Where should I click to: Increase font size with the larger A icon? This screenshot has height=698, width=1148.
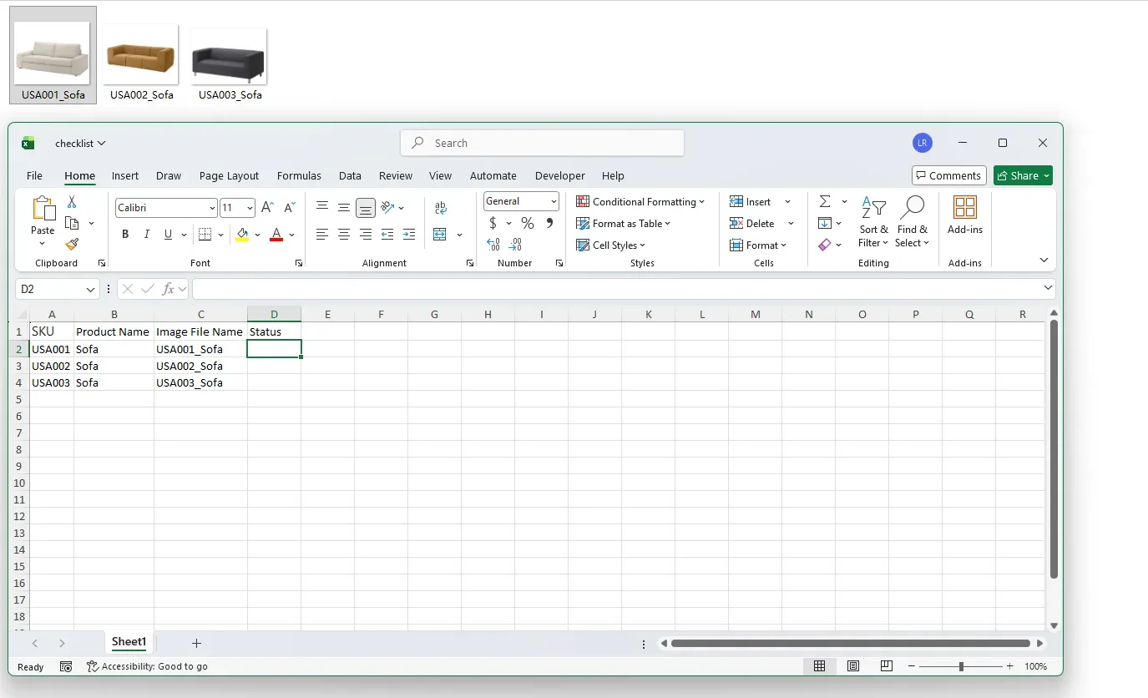tap(267, 208)
